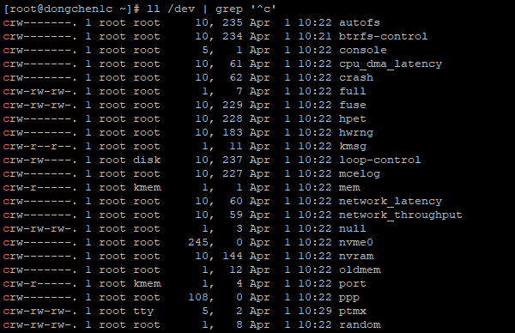Click the hpet filename
Image resolution: width=515 pixels, height=333 pixels.
(x=353, y=119)
